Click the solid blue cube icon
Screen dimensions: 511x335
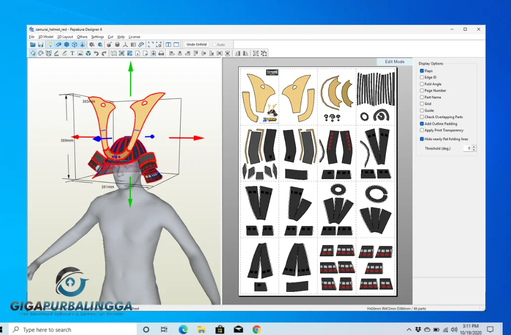(x=66, y=45)
